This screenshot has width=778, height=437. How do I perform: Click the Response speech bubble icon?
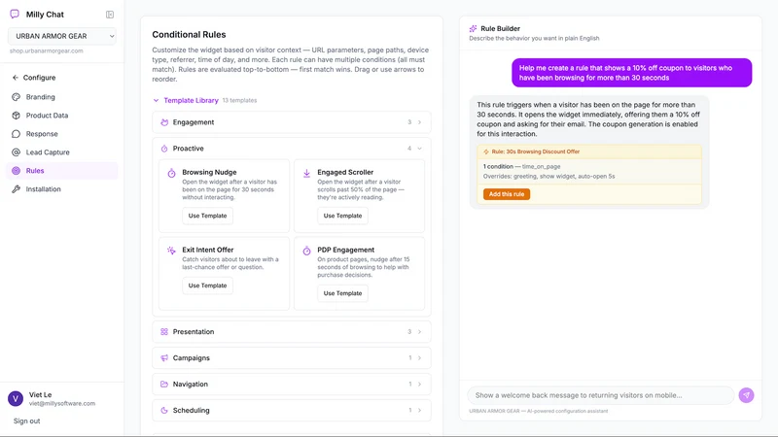16,134
